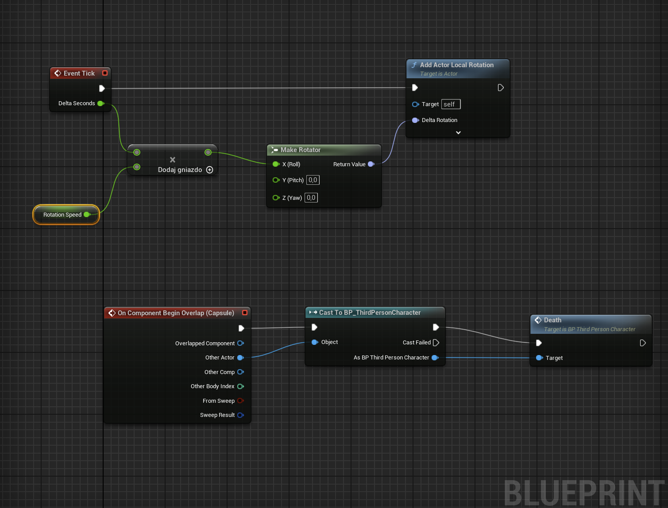
Task: Click the Target pin on Add Actor Local Rotation
Action: coord(415,104)
